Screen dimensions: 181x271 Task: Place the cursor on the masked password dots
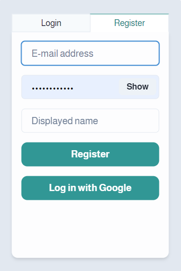pyautogui.click(x=52, y=89)
